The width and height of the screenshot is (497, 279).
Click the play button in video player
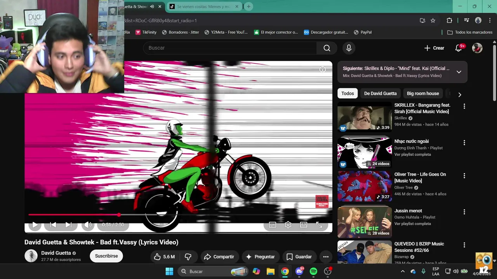pyautogui.click(x=35, y=225)
